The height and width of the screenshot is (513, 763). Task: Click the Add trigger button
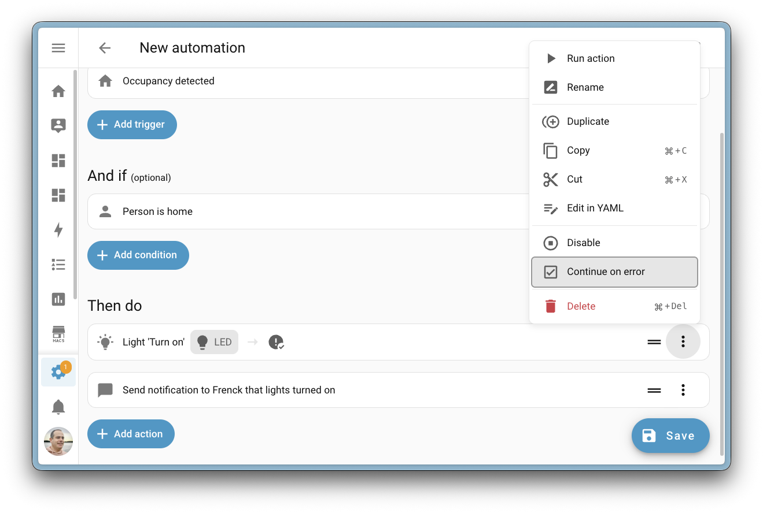[x=132, y=124]
